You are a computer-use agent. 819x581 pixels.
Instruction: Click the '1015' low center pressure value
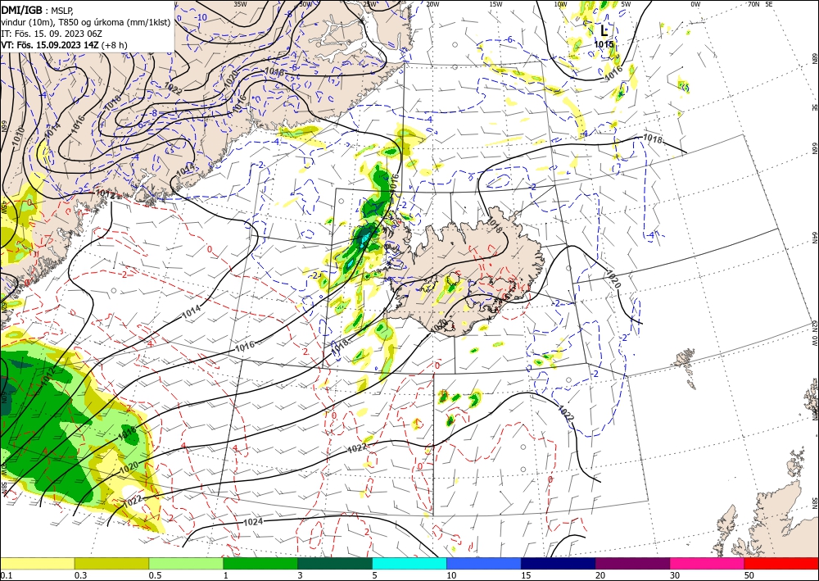point(604,44)
